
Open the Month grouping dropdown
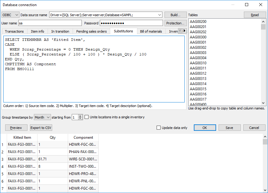pyautogui.click(x=42, y=117)
